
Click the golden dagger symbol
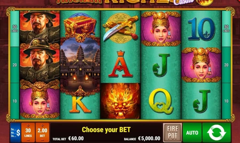tap(121, 28)
